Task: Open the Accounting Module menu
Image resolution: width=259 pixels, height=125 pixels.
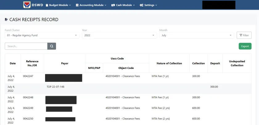Action: pyautogui.click(x=91, y=5)
